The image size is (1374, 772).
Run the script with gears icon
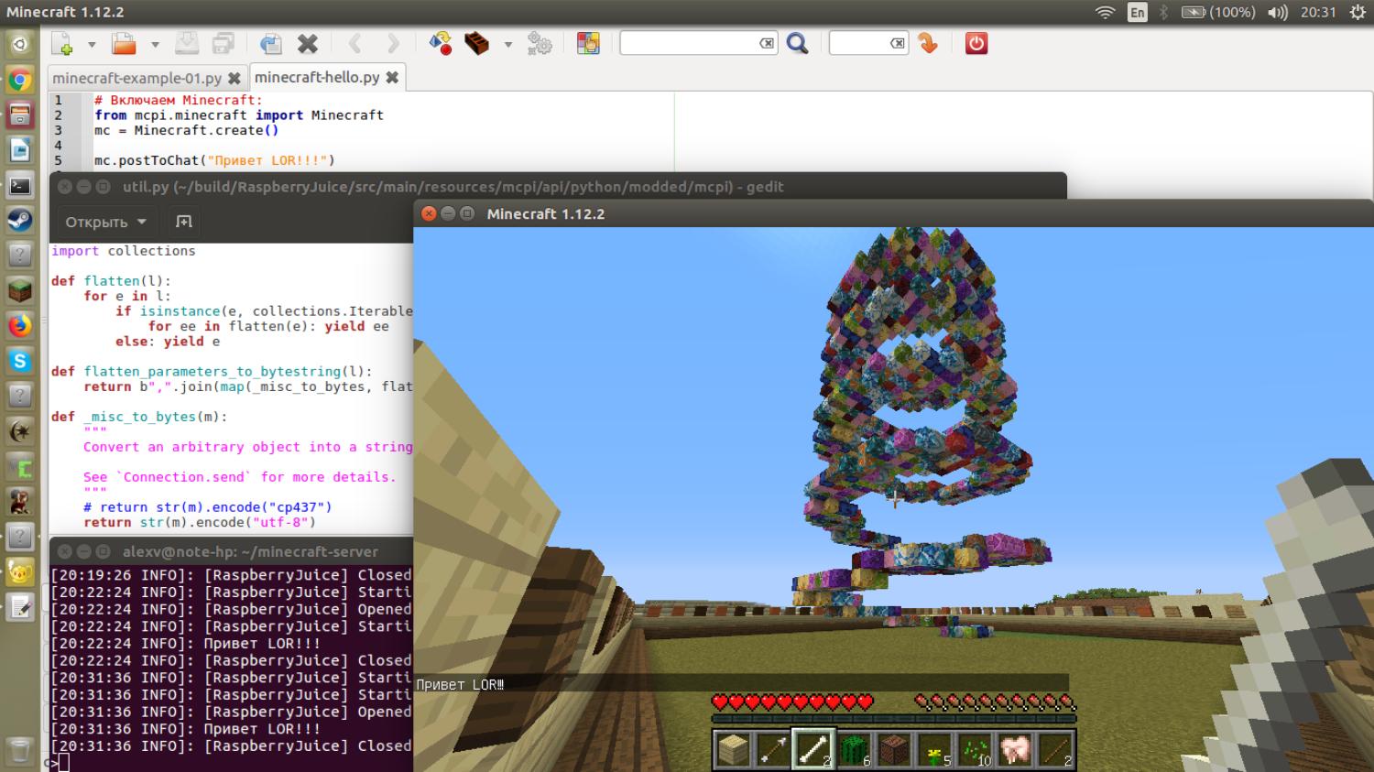coord(540,43)
